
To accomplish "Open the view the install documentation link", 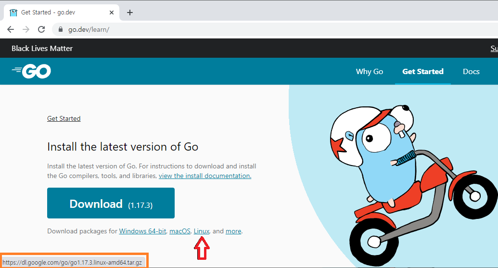I will coord(205,176).
